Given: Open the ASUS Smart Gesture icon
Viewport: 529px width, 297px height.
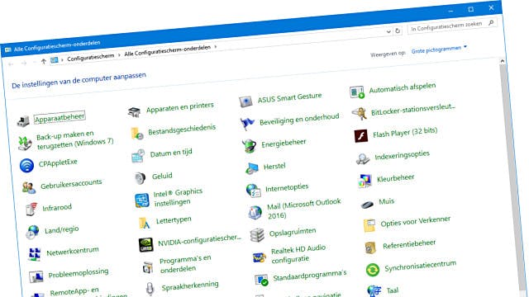Looking at the screenshot, I should click(245, 101).
